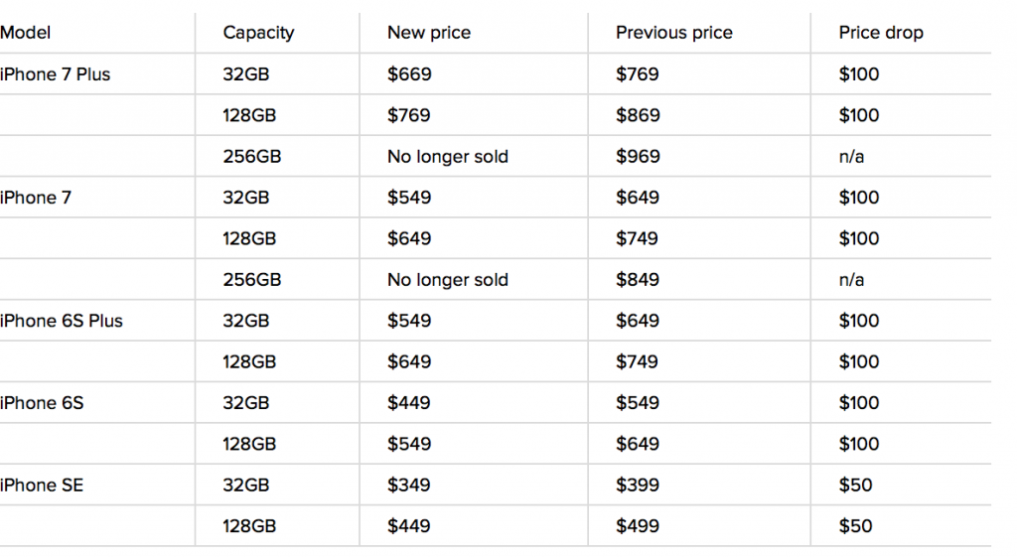
Task: Click the New price column header
Action: coord(429,33)
